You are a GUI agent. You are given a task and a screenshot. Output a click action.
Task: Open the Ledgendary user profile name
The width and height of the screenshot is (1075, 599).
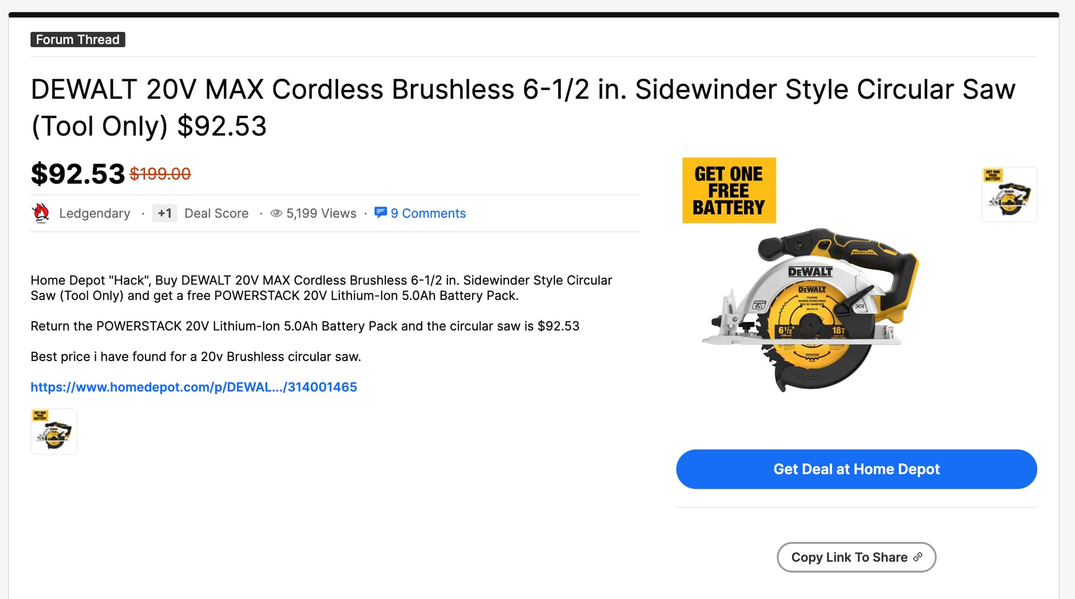click(x=95, y=213)
